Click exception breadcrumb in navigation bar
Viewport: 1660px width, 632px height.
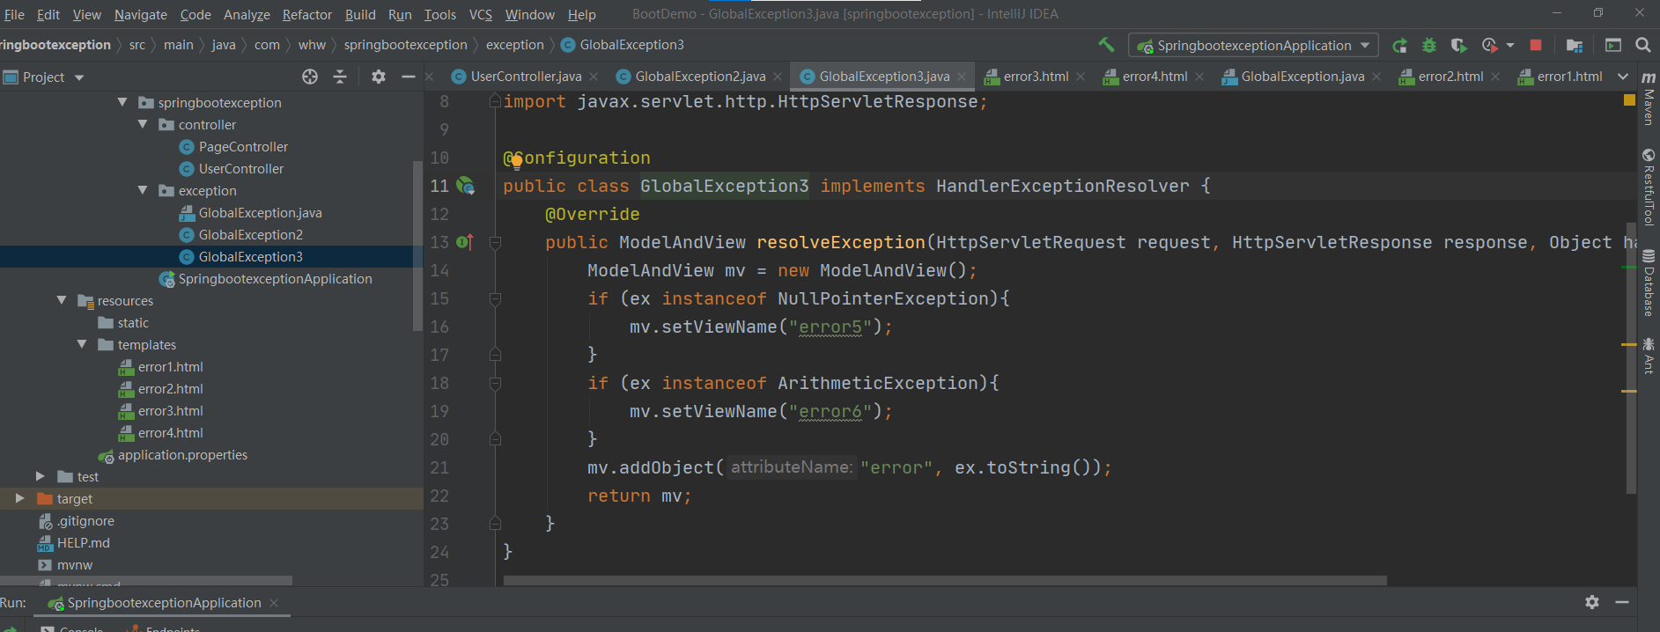coord(515,45)
